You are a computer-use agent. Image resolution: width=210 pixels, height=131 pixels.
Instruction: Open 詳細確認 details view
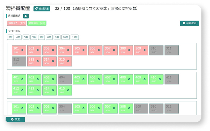189,23
